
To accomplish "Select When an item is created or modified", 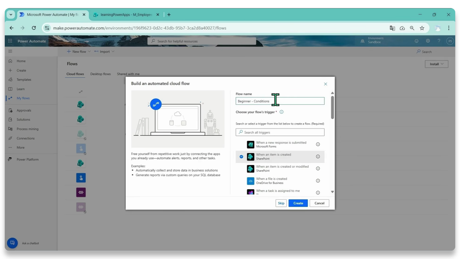I will pos(280,169).
